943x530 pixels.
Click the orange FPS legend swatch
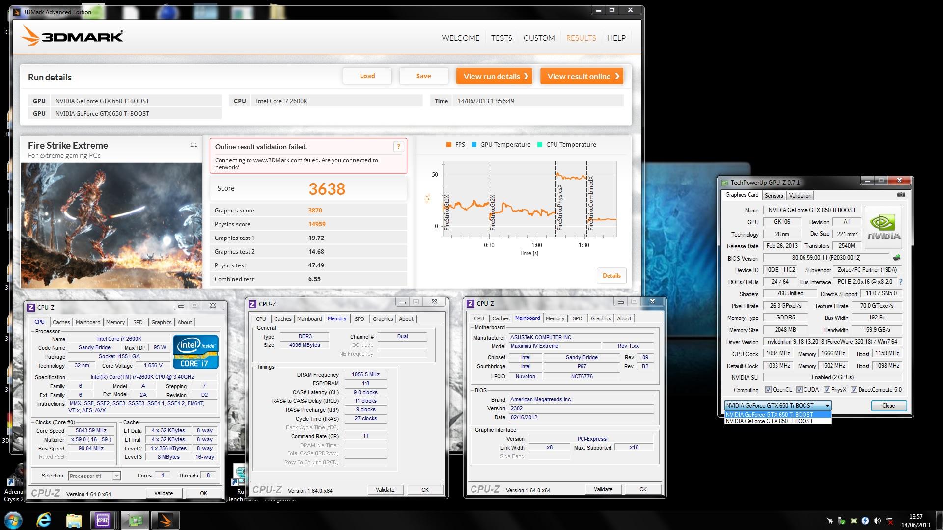[449, 145]
